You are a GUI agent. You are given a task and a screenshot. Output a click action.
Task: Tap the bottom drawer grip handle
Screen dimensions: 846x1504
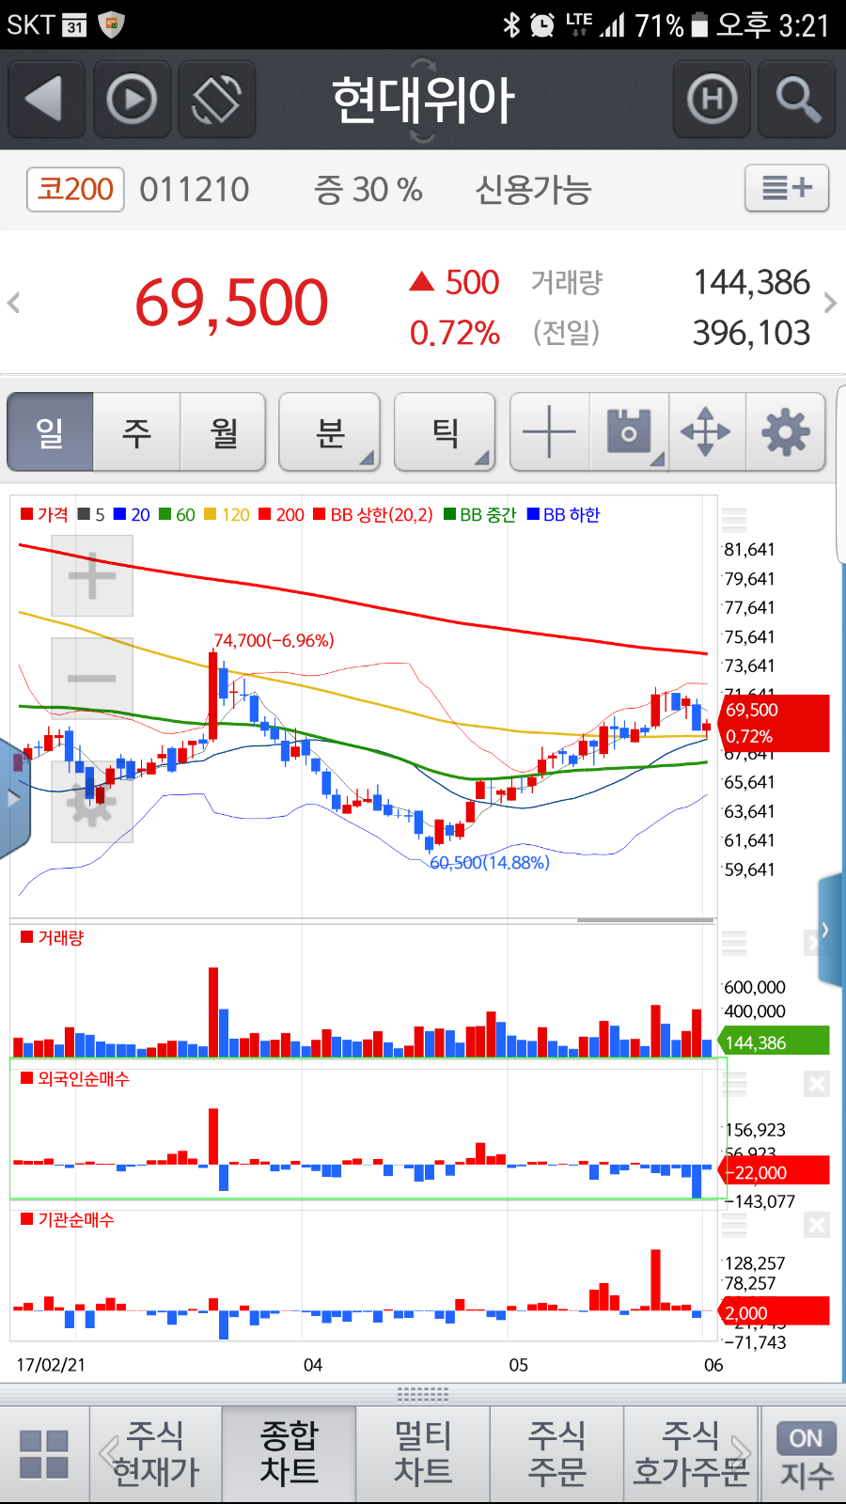coord(423,1394)
